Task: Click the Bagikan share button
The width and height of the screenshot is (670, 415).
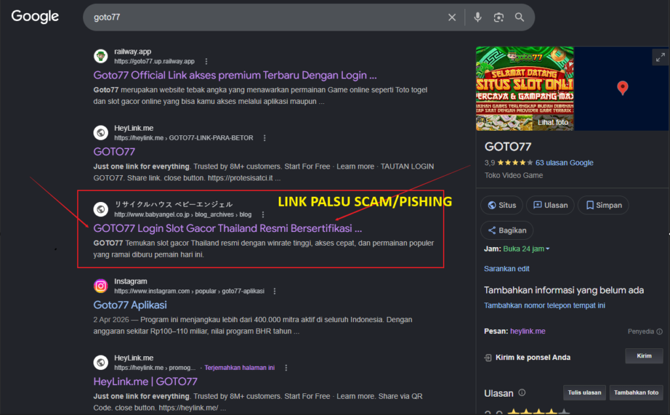Action: pyautogui.click(x=507, y=231)
